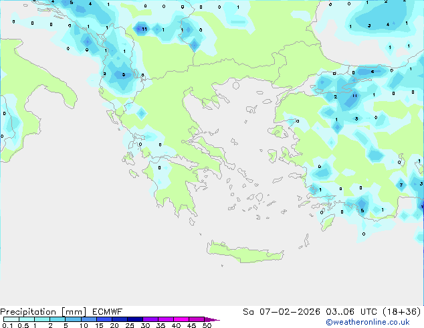Click the "35" legend scale label
The height and width of the screenshot is (328, 424).
pos(161,325)
